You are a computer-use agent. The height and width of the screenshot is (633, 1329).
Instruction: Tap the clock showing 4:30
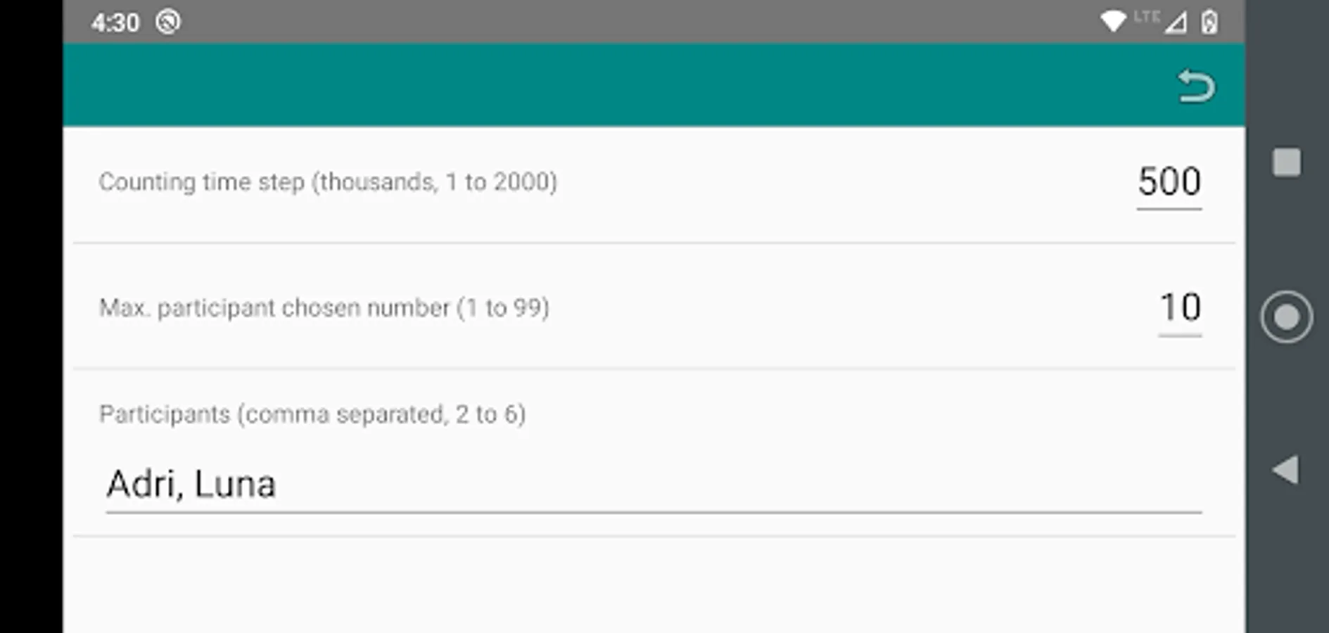pyautogui.click(x=117, y=20)
